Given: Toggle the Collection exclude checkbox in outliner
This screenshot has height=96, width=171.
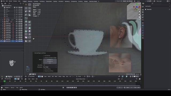Looking at the screenshot, I should point(14,7).
